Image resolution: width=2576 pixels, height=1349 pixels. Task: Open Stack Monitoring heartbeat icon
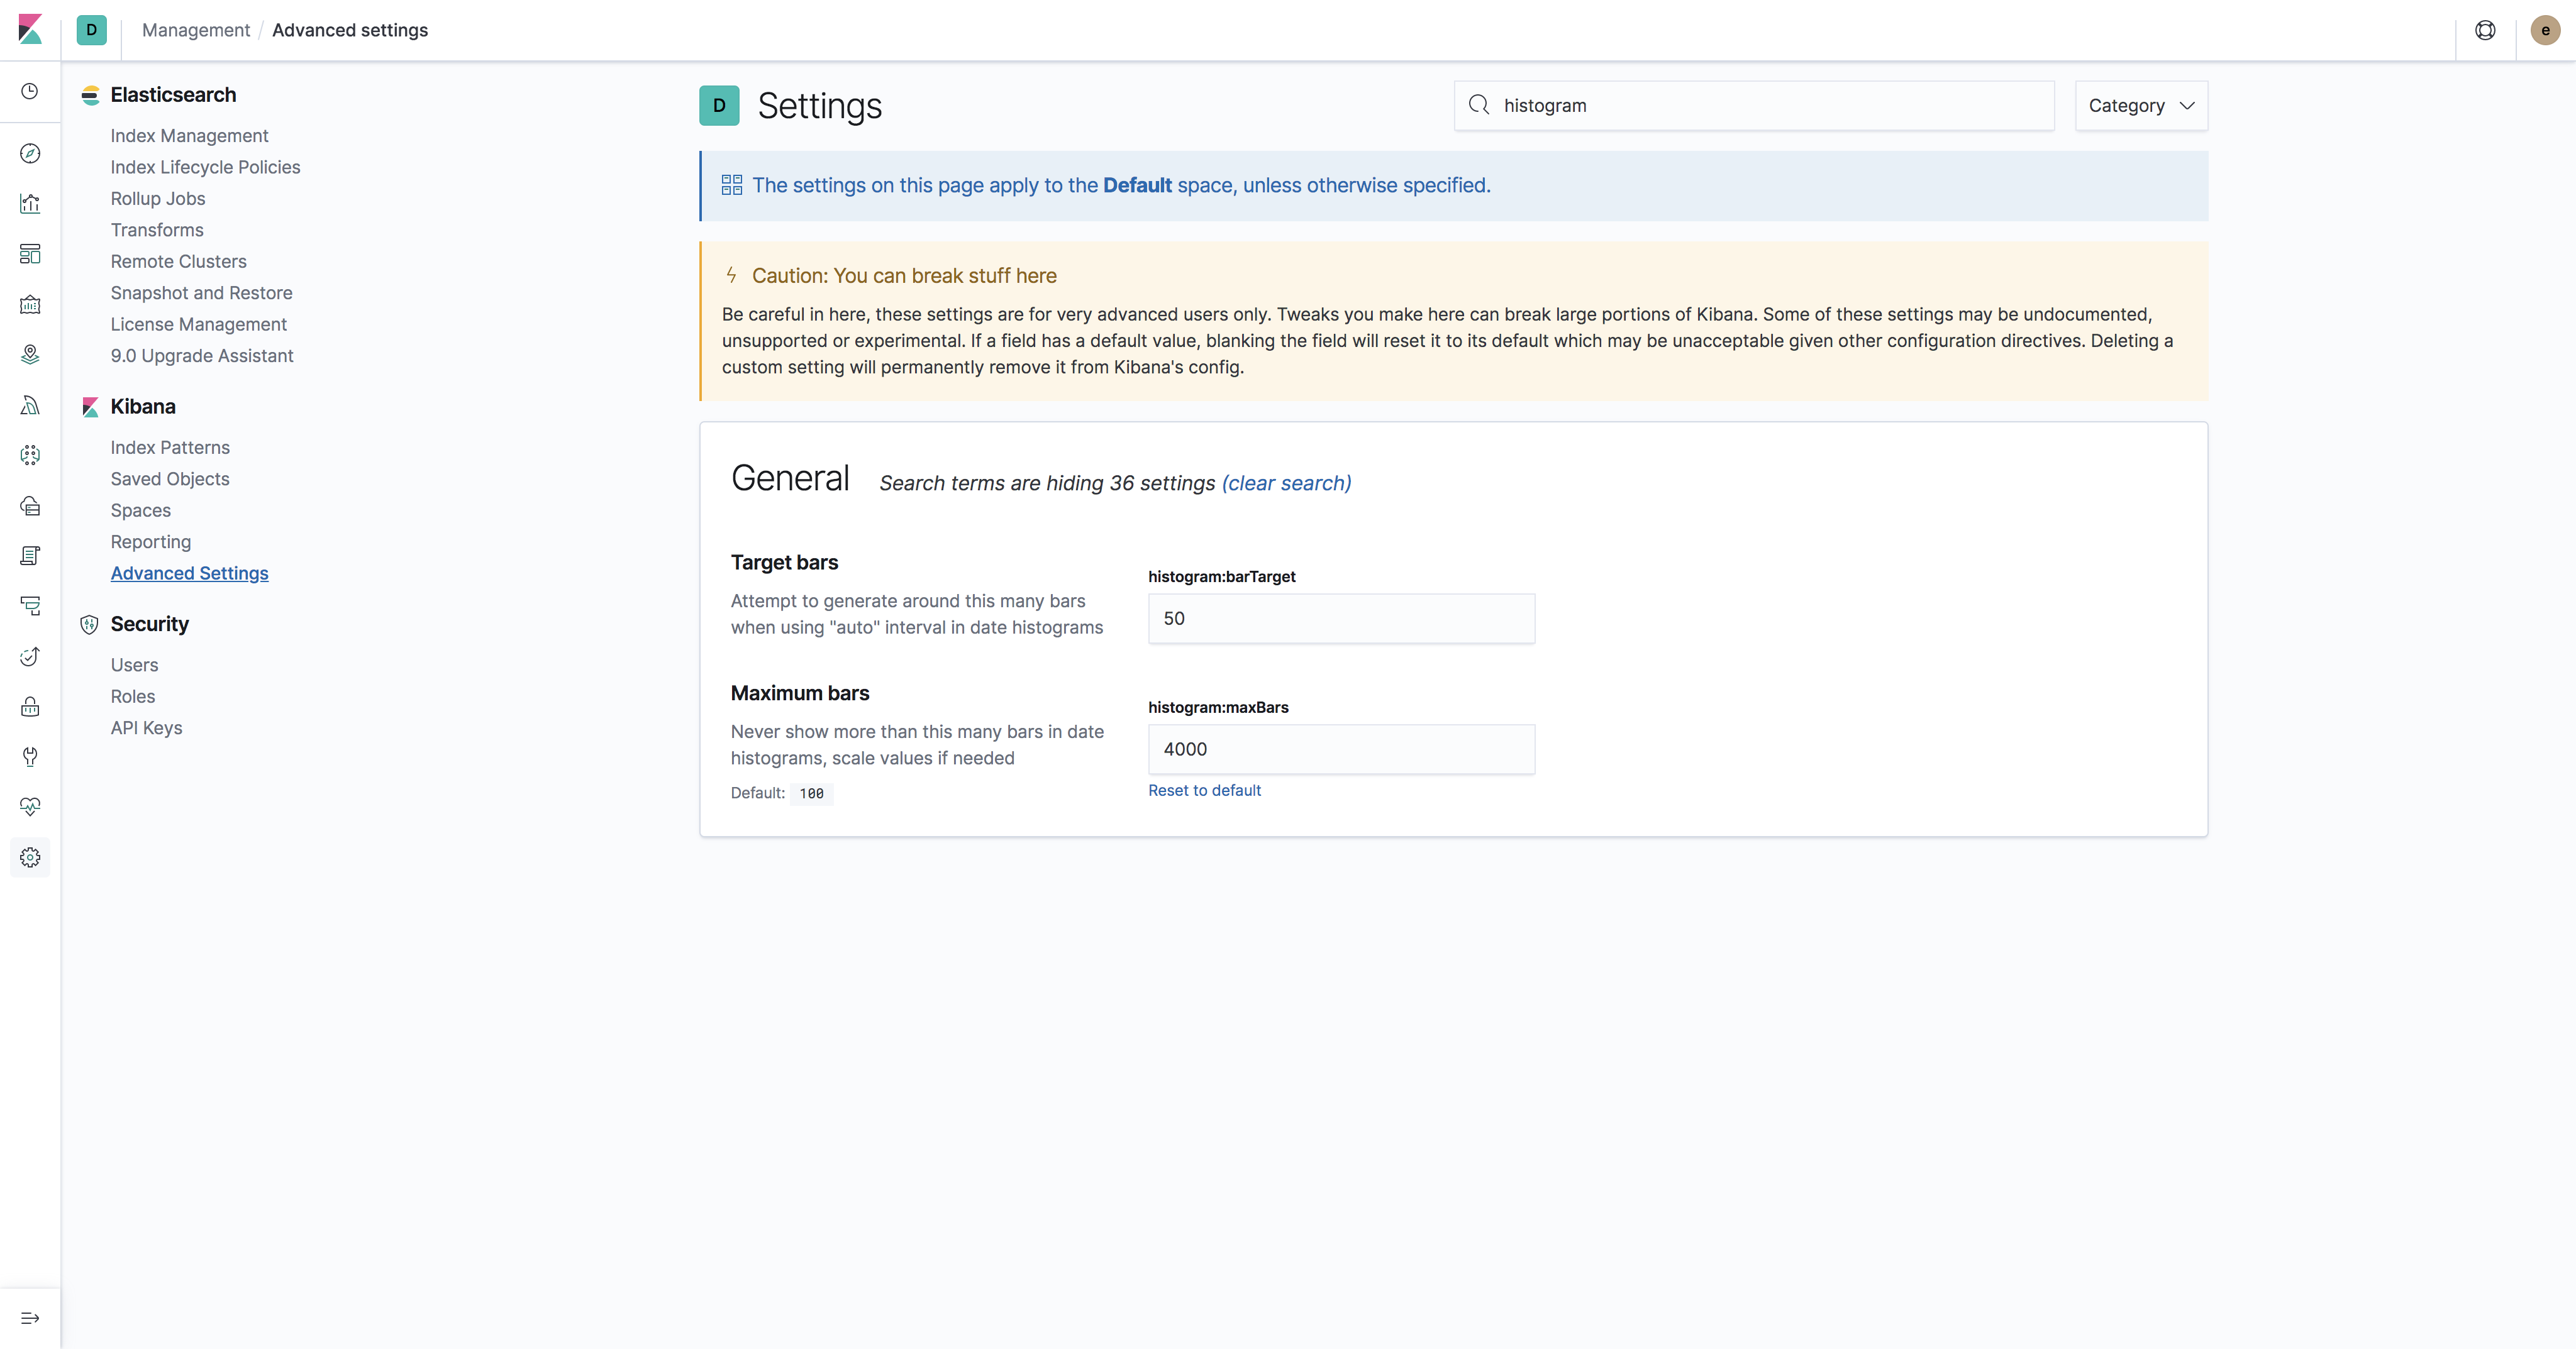point(30,807)
